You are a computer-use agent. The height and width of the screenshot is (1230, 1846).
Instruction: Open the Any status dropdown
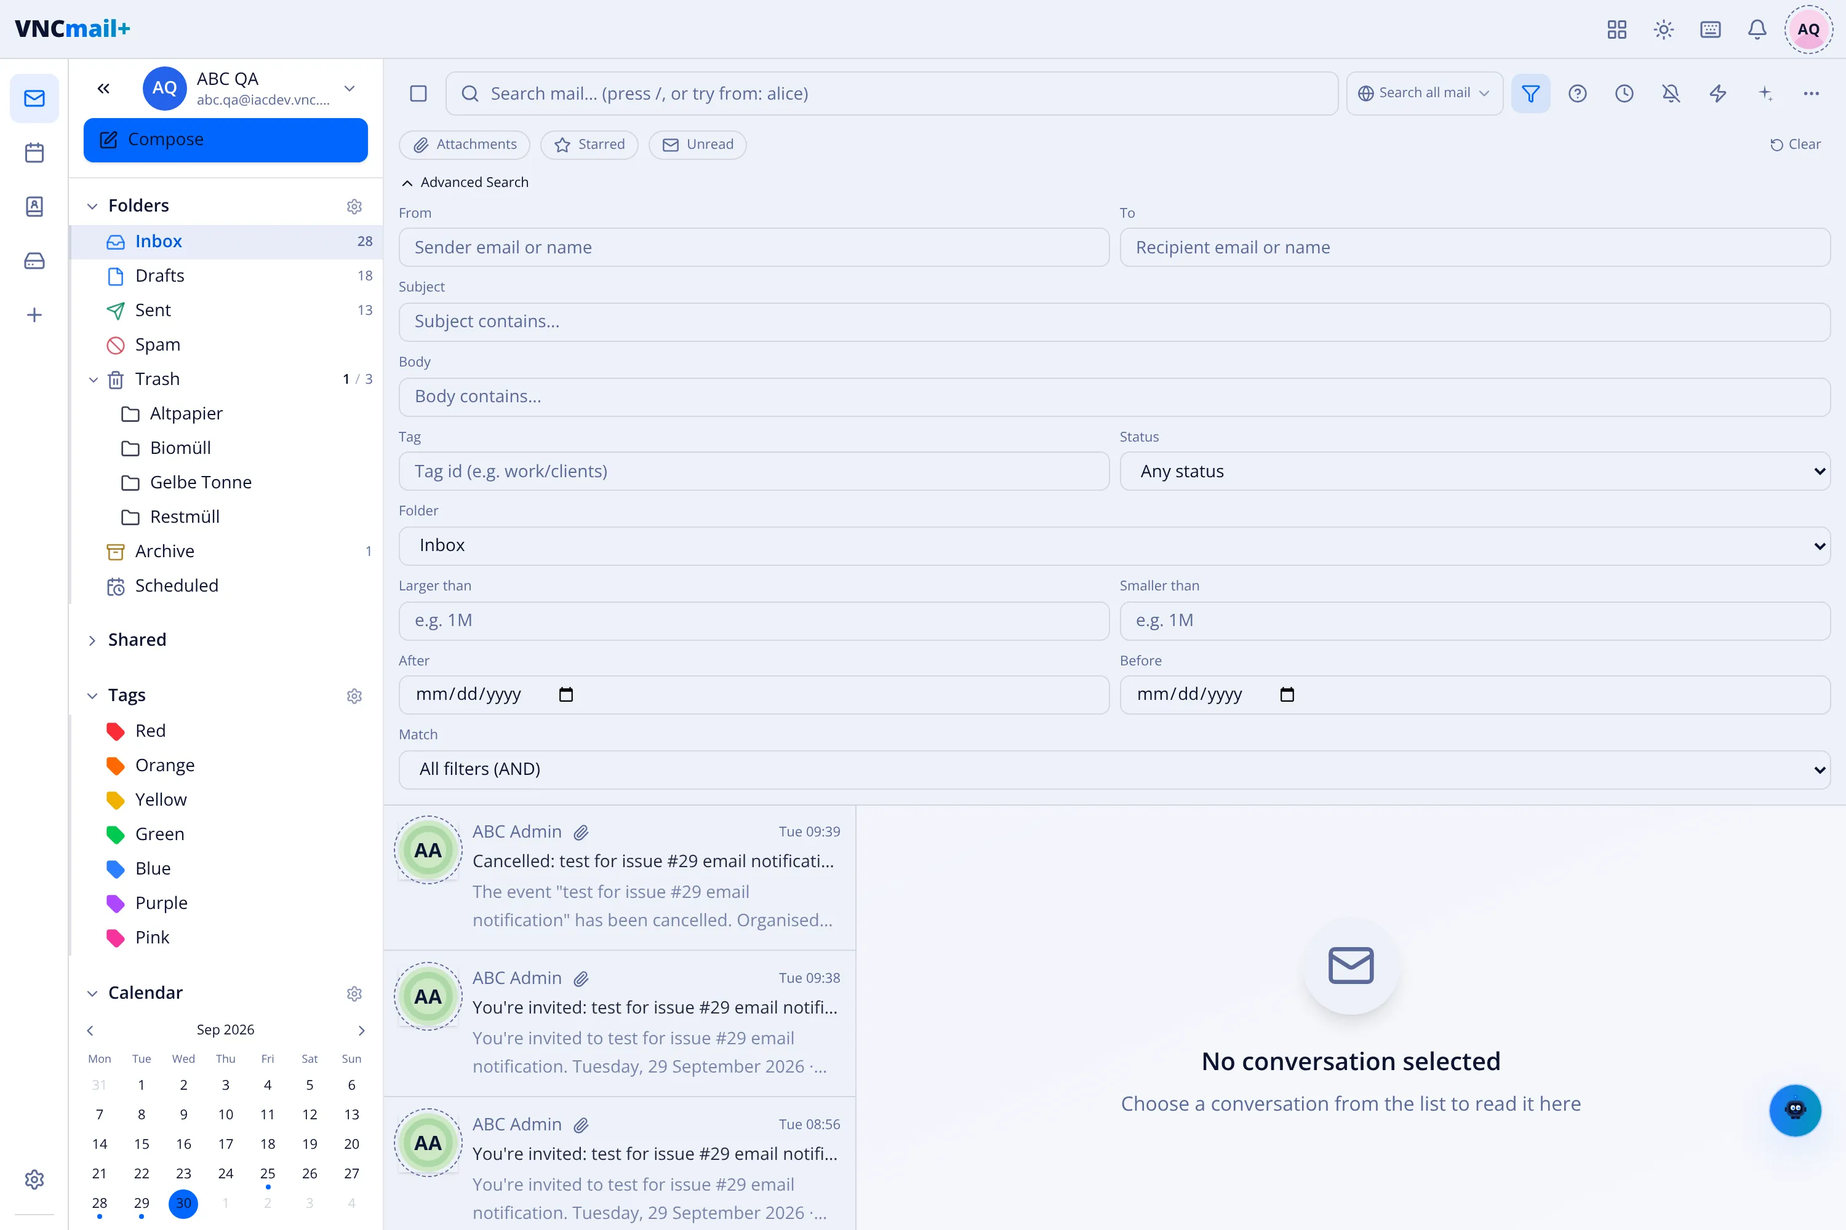(1475, 472)
